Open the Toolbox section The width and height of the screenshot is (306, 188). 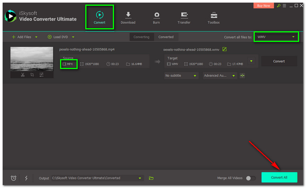click(213, 17)
